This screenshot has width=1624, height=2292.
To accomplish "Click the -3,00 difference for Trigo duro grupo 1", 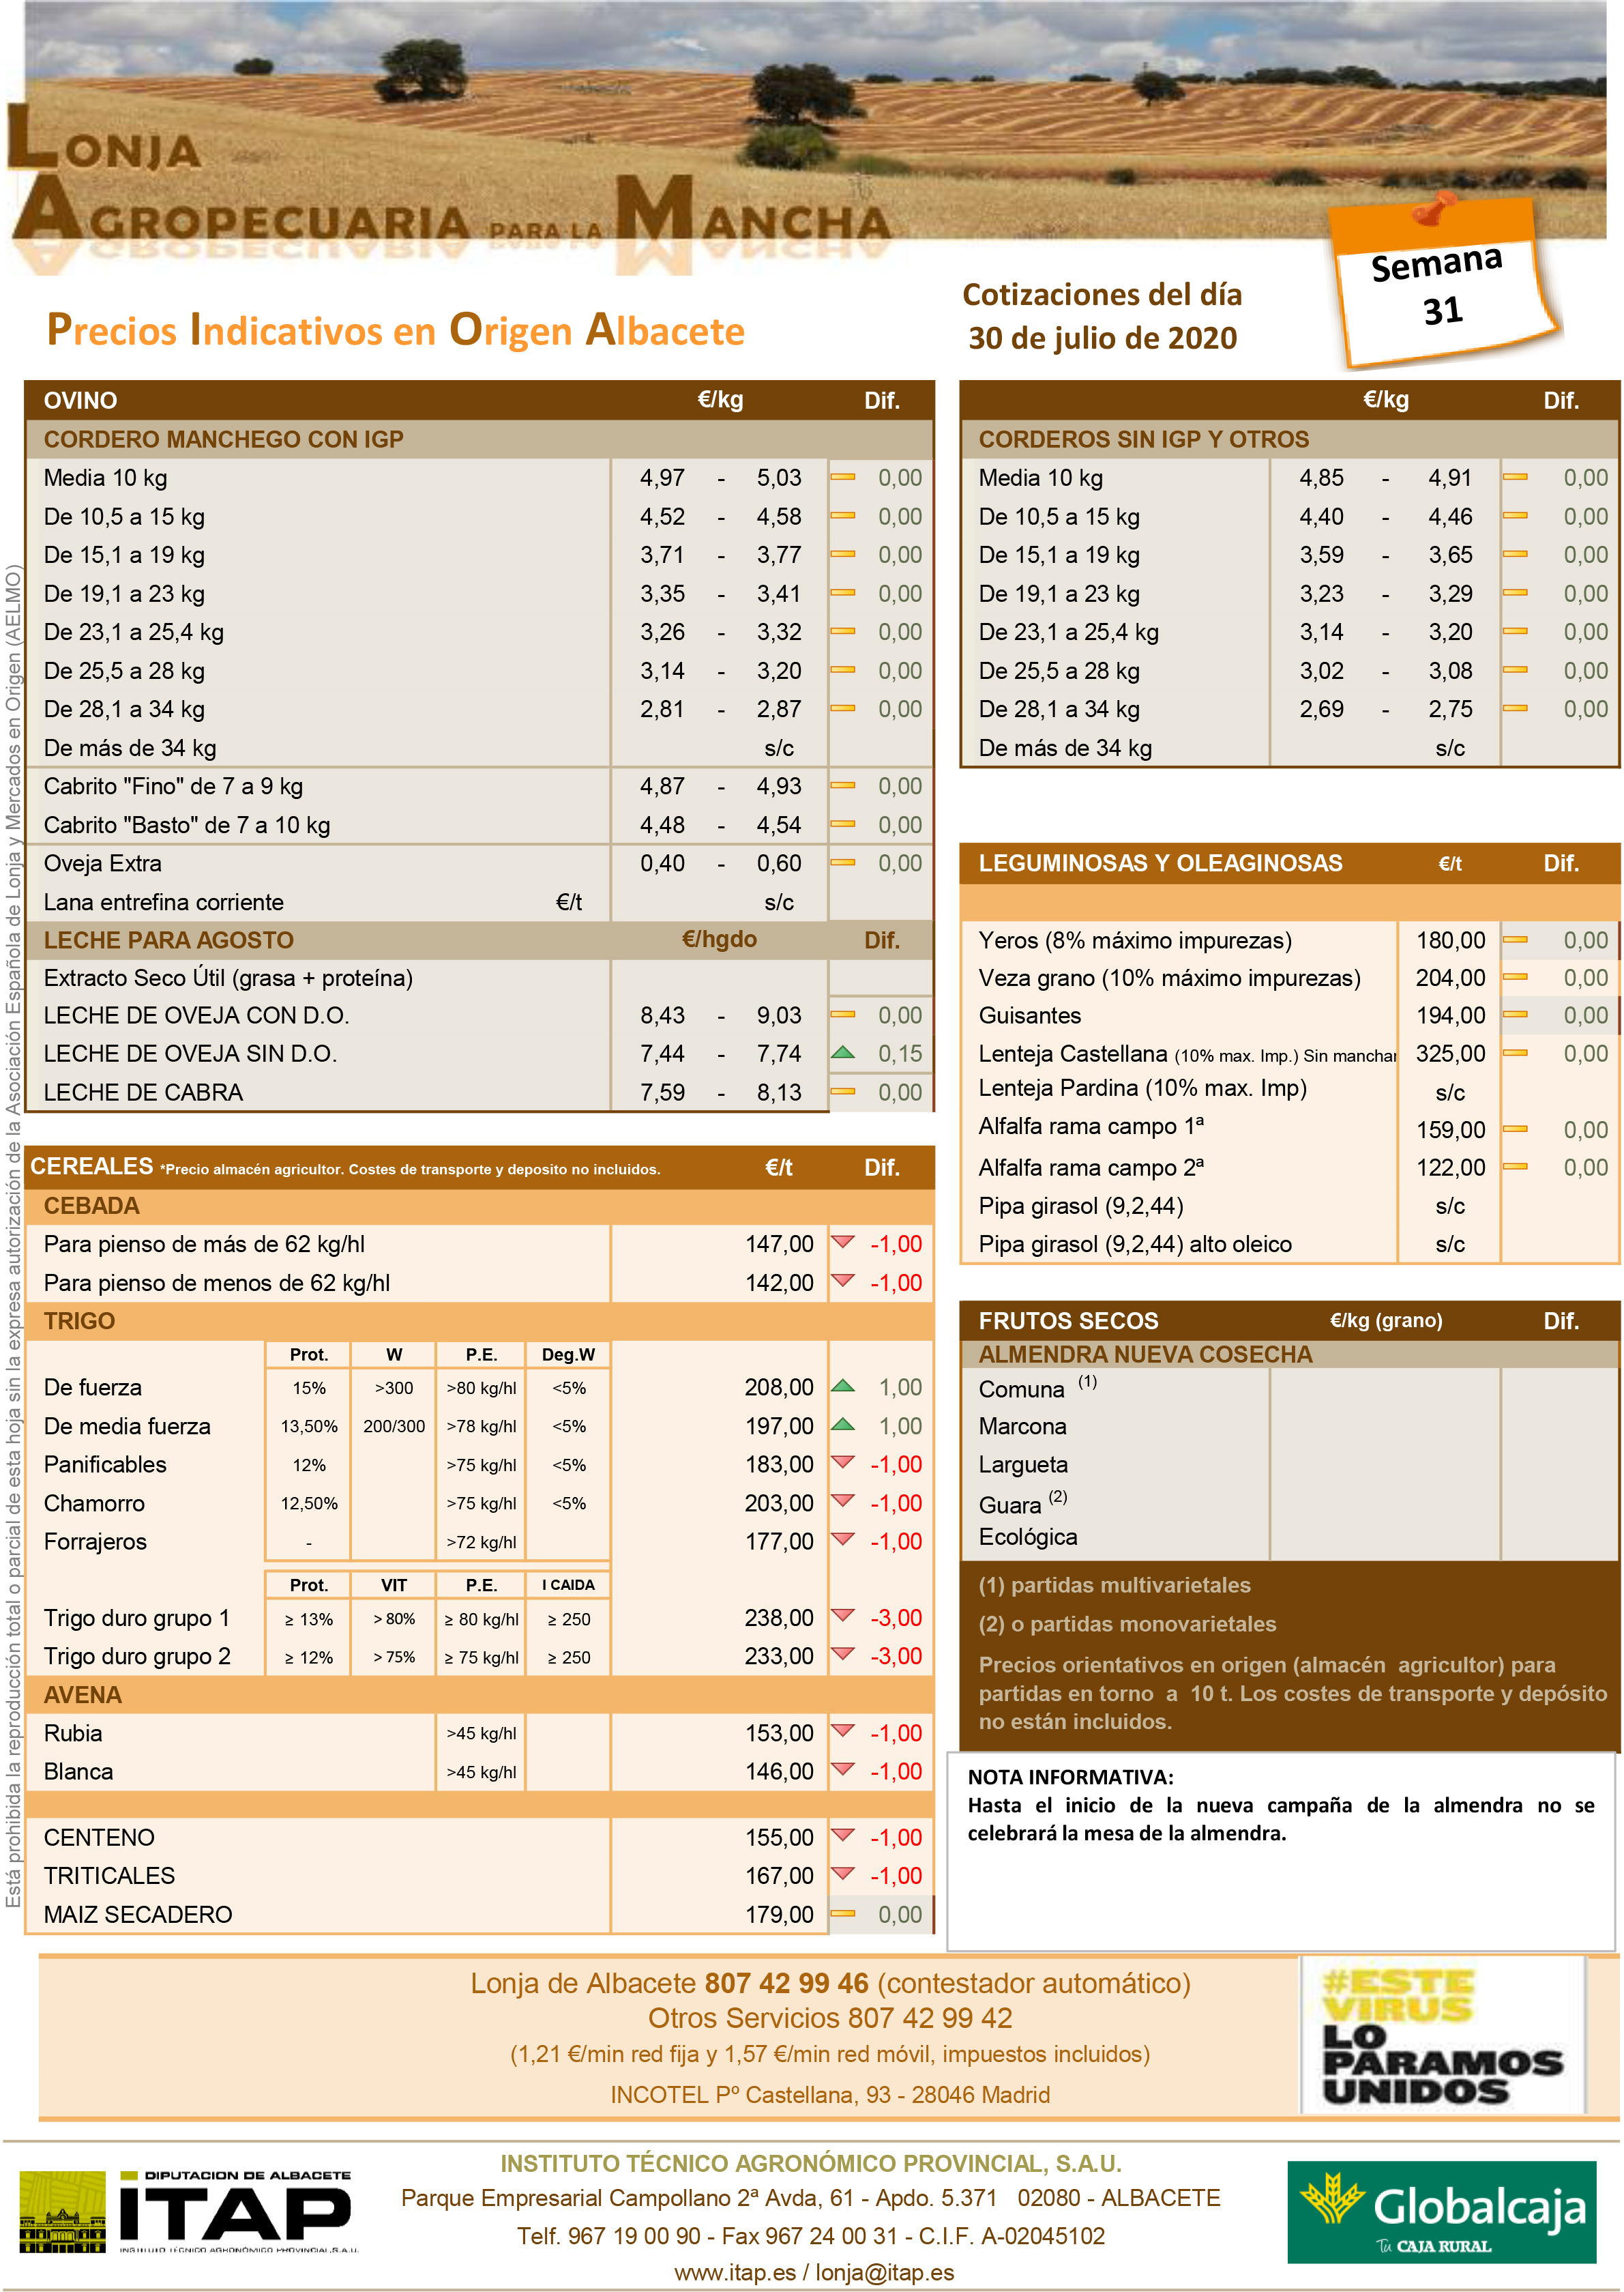I will 896,1618.
